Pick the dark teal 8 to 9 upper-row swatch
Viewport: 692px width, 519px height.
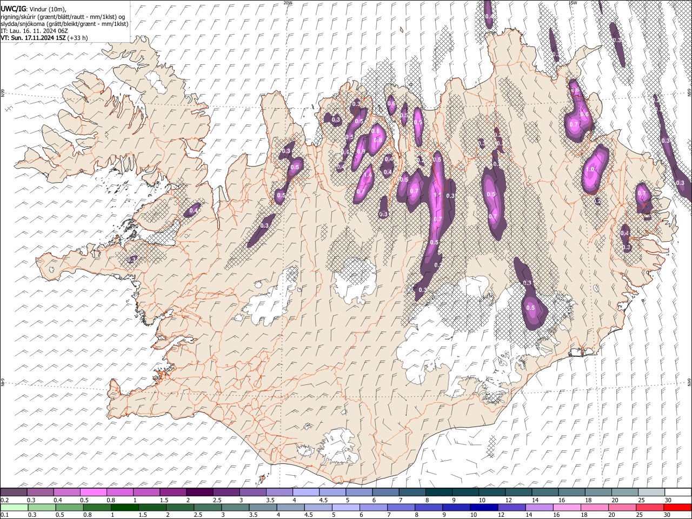coord(438,493)
